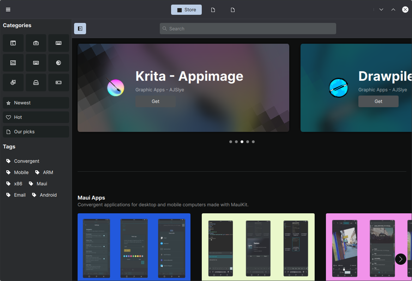The height and width of the screenshot is (281, 412).
Task: Click the Drawpile blue circle icon
Action: (338, 88)
